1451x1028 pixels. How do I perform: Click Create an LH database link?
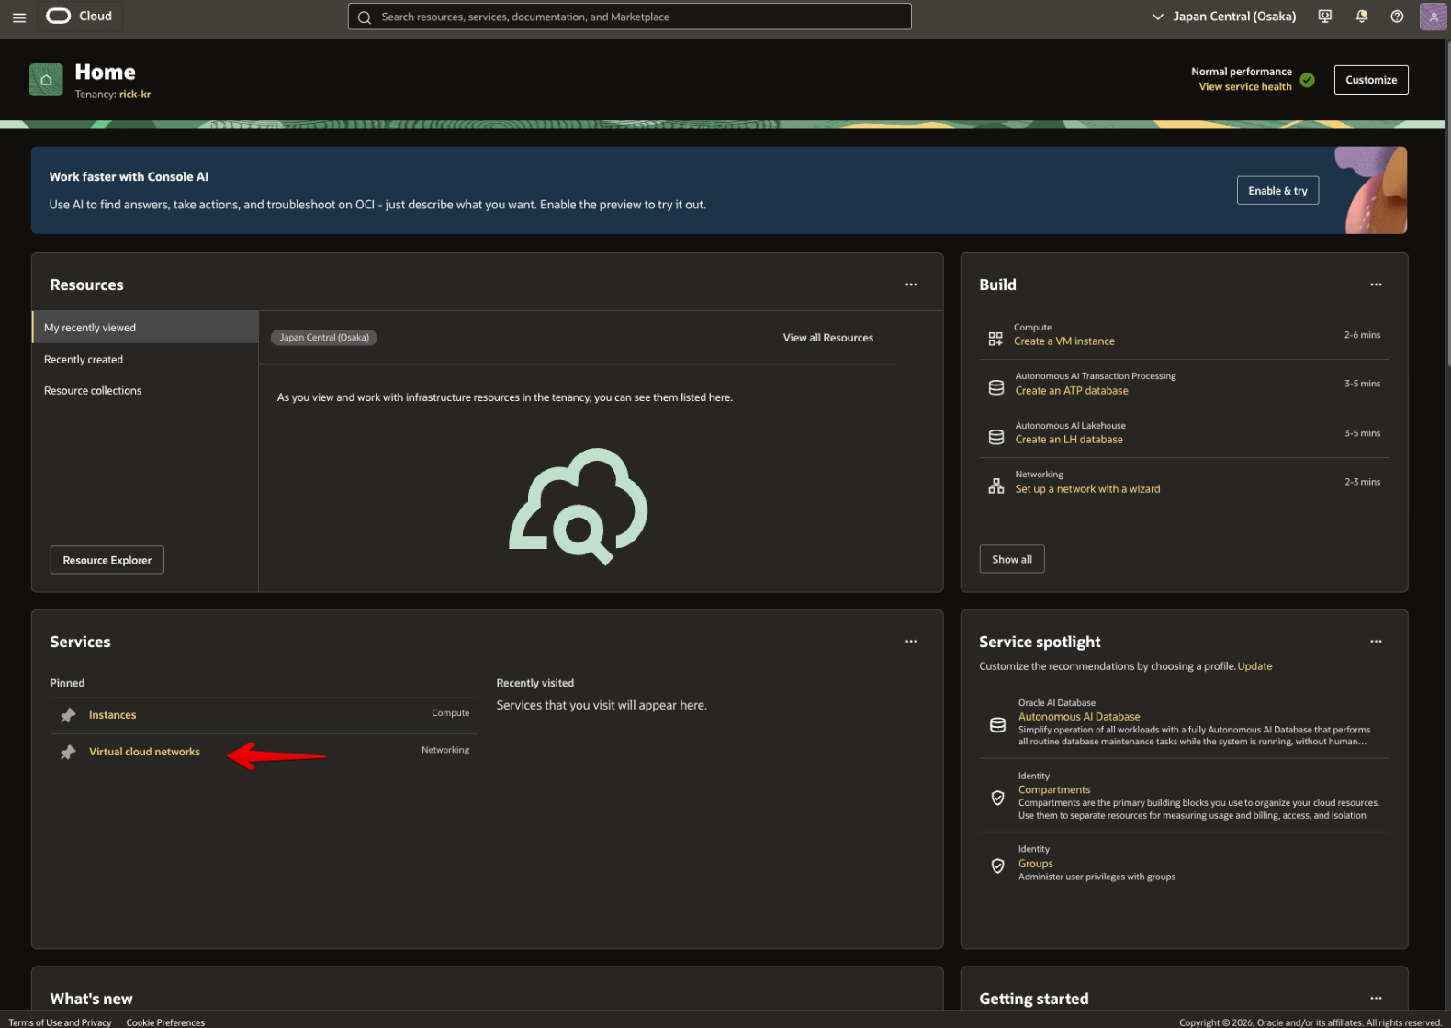(1069, 440)
